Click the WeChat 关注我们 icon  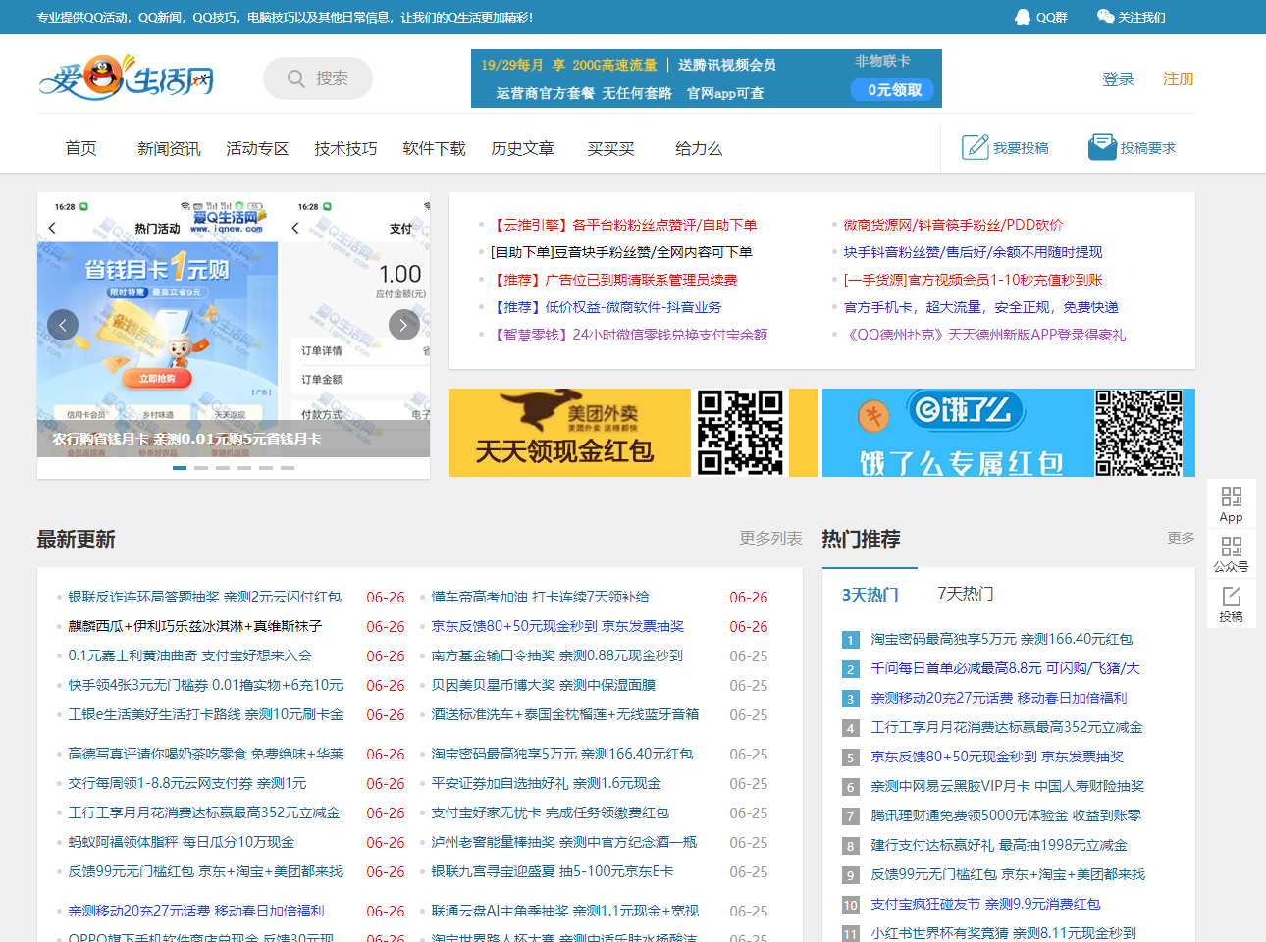[1105, 17]
